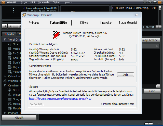The width and height of the screenshot is (163, 126).
Task: Close the Winamp Hakkında dialog
Action: [x=137, y=15]
